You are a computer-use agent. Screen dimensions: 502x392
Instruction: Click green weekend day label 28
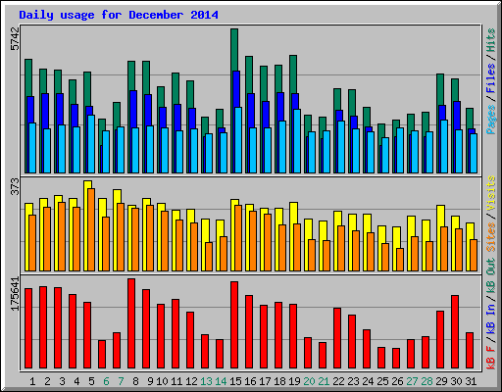tap(427, 381)
